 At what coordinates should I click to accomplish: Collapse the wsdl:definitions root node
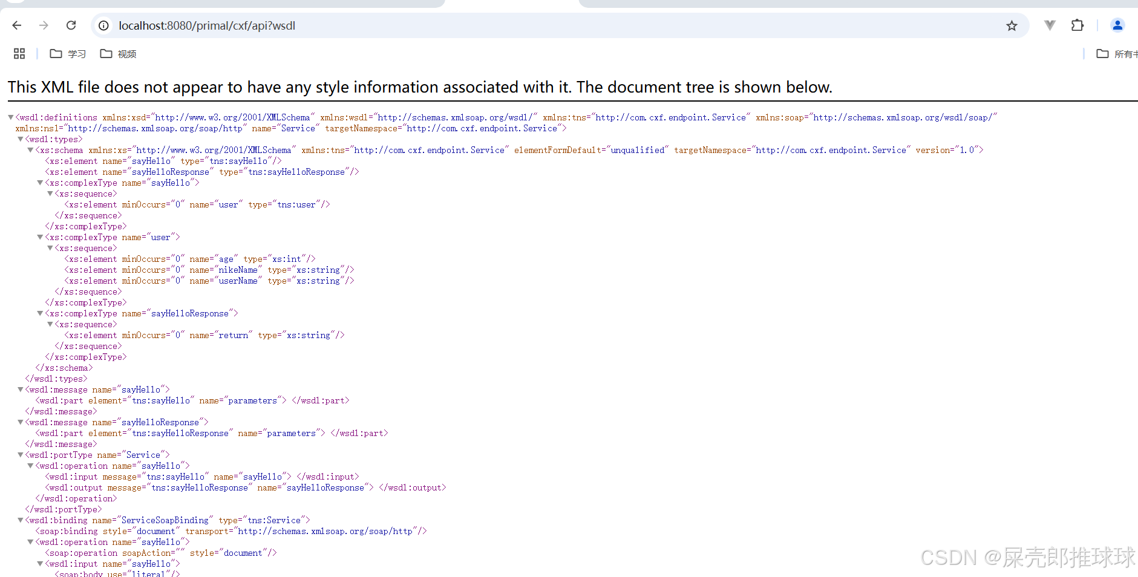coord(10,117)
